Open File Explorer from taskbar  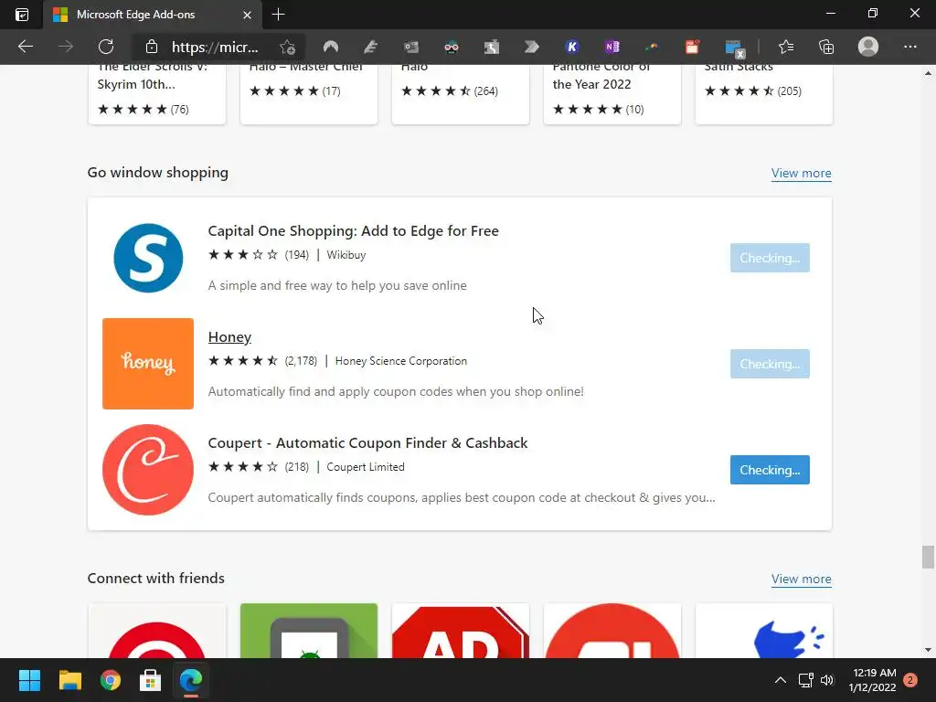point(69,680)
